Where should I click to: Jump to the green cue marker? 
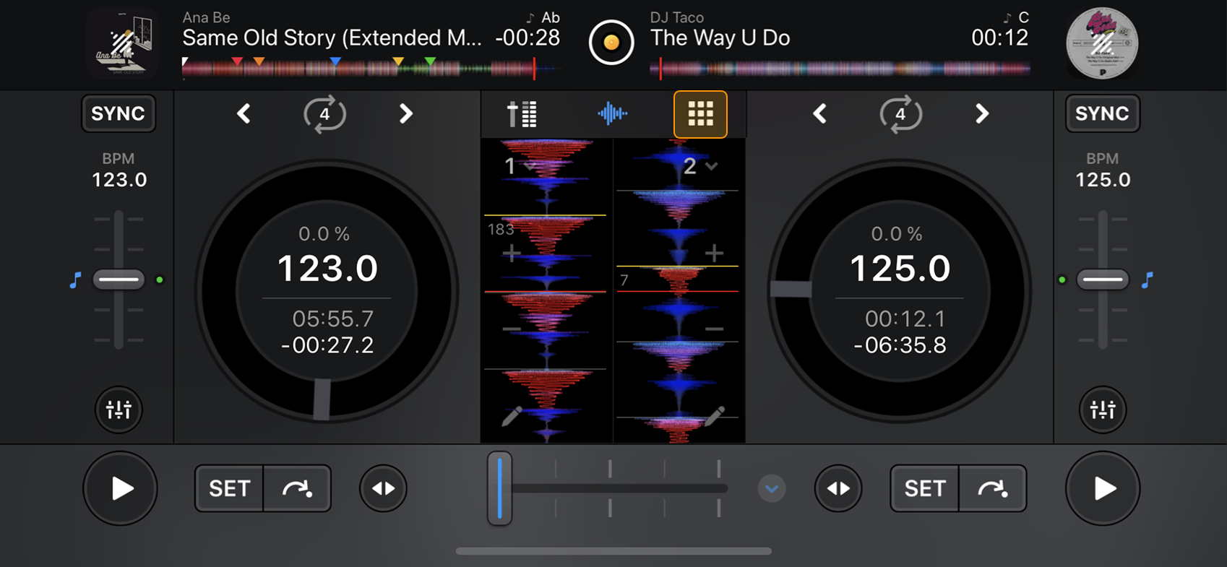[431, 63]
